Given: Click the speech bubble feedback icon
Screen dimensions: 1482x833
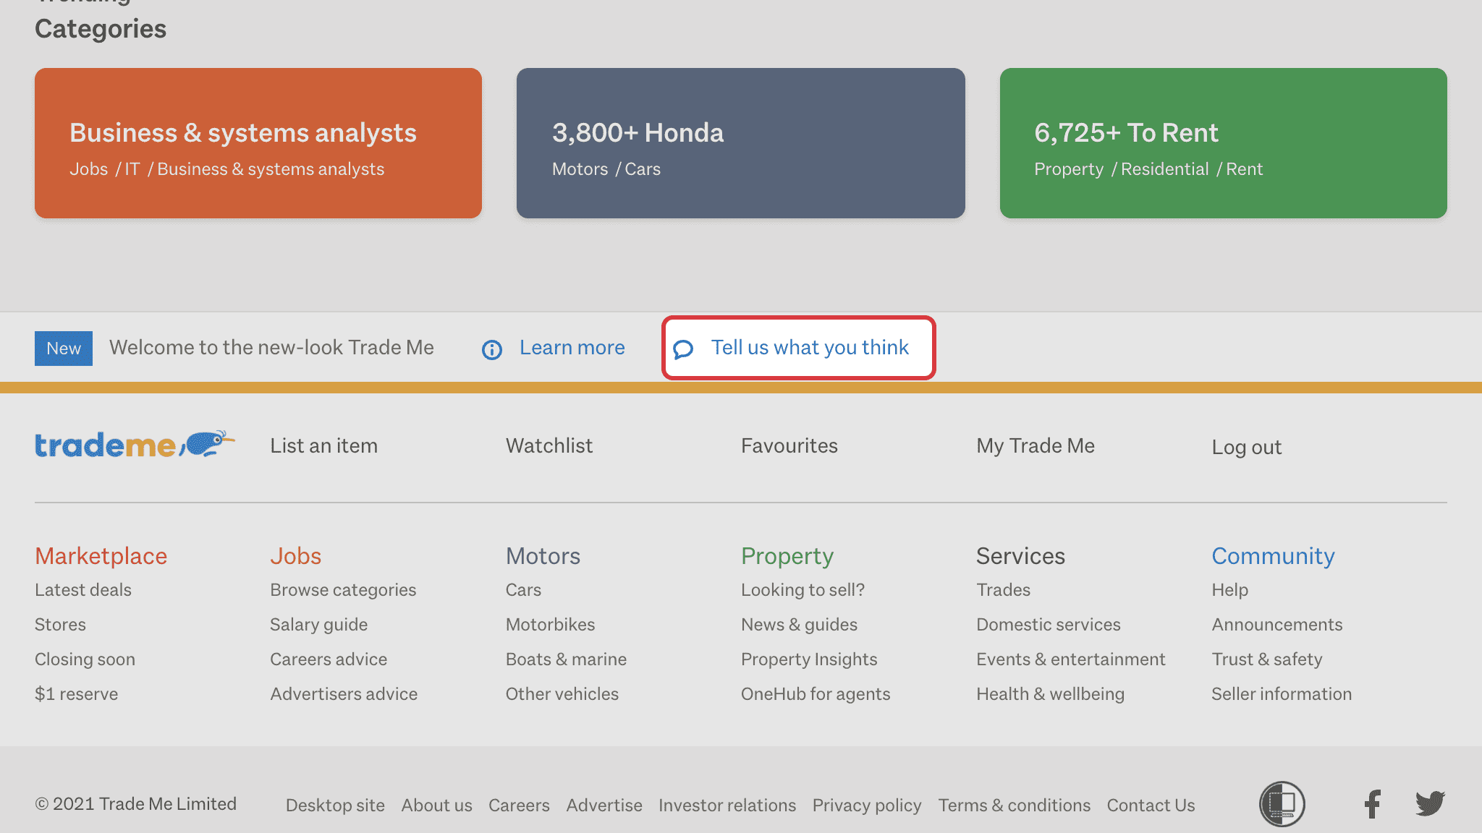Looking at the screenshot, I should pos(683,350).
